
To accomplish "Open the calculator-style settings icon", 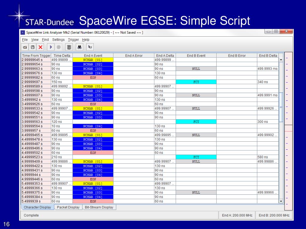I will [x=69, y=47].
